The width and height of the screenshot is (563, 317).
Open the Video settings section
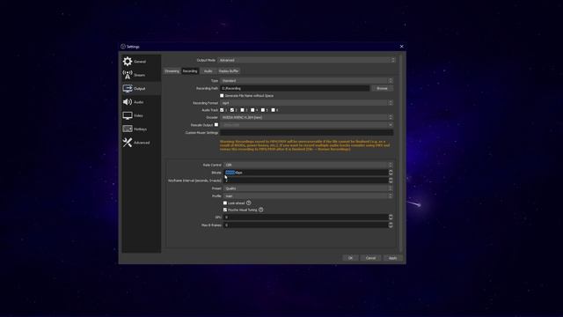click(x=141, y=115)
